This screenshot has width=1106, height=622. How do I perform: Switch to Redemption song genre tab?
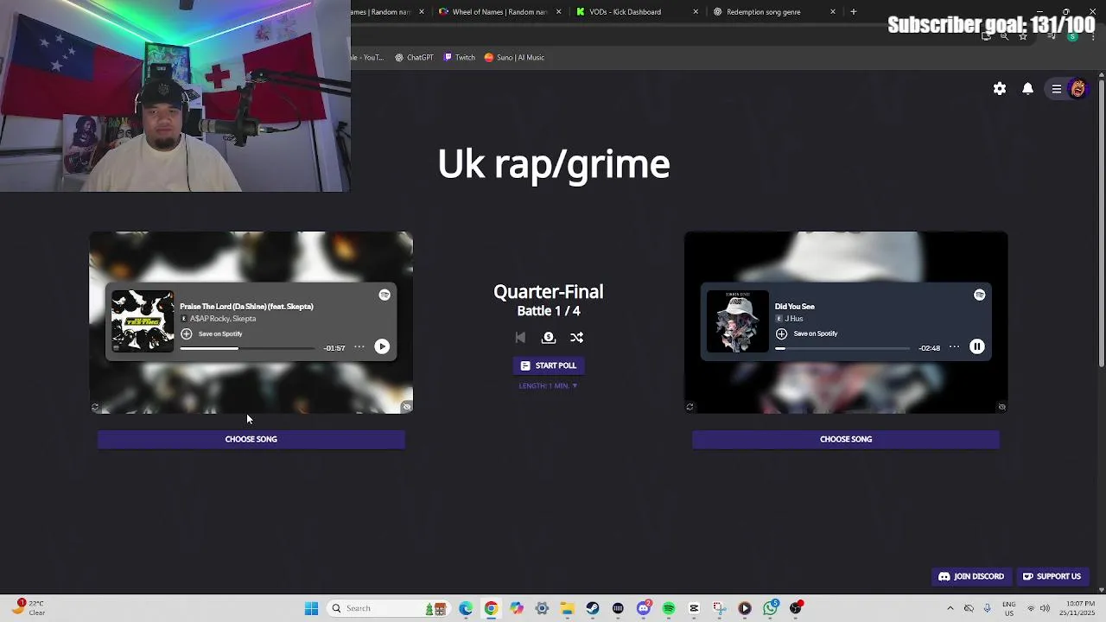773,12
